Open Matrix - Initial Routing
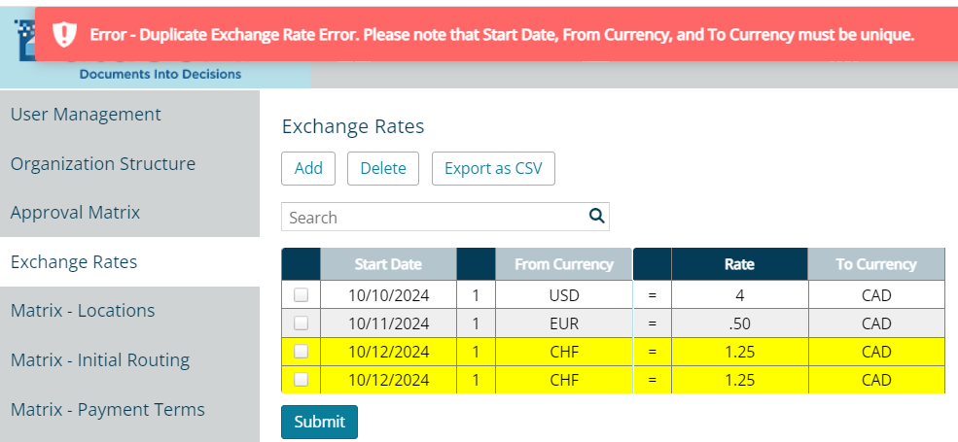 (x=100, y=360)
